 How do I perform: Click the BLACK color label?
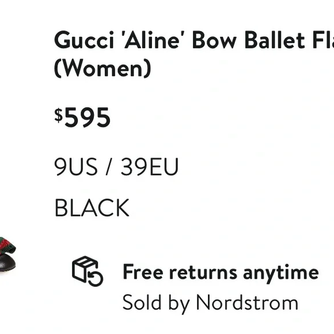[x=92, y=207]
